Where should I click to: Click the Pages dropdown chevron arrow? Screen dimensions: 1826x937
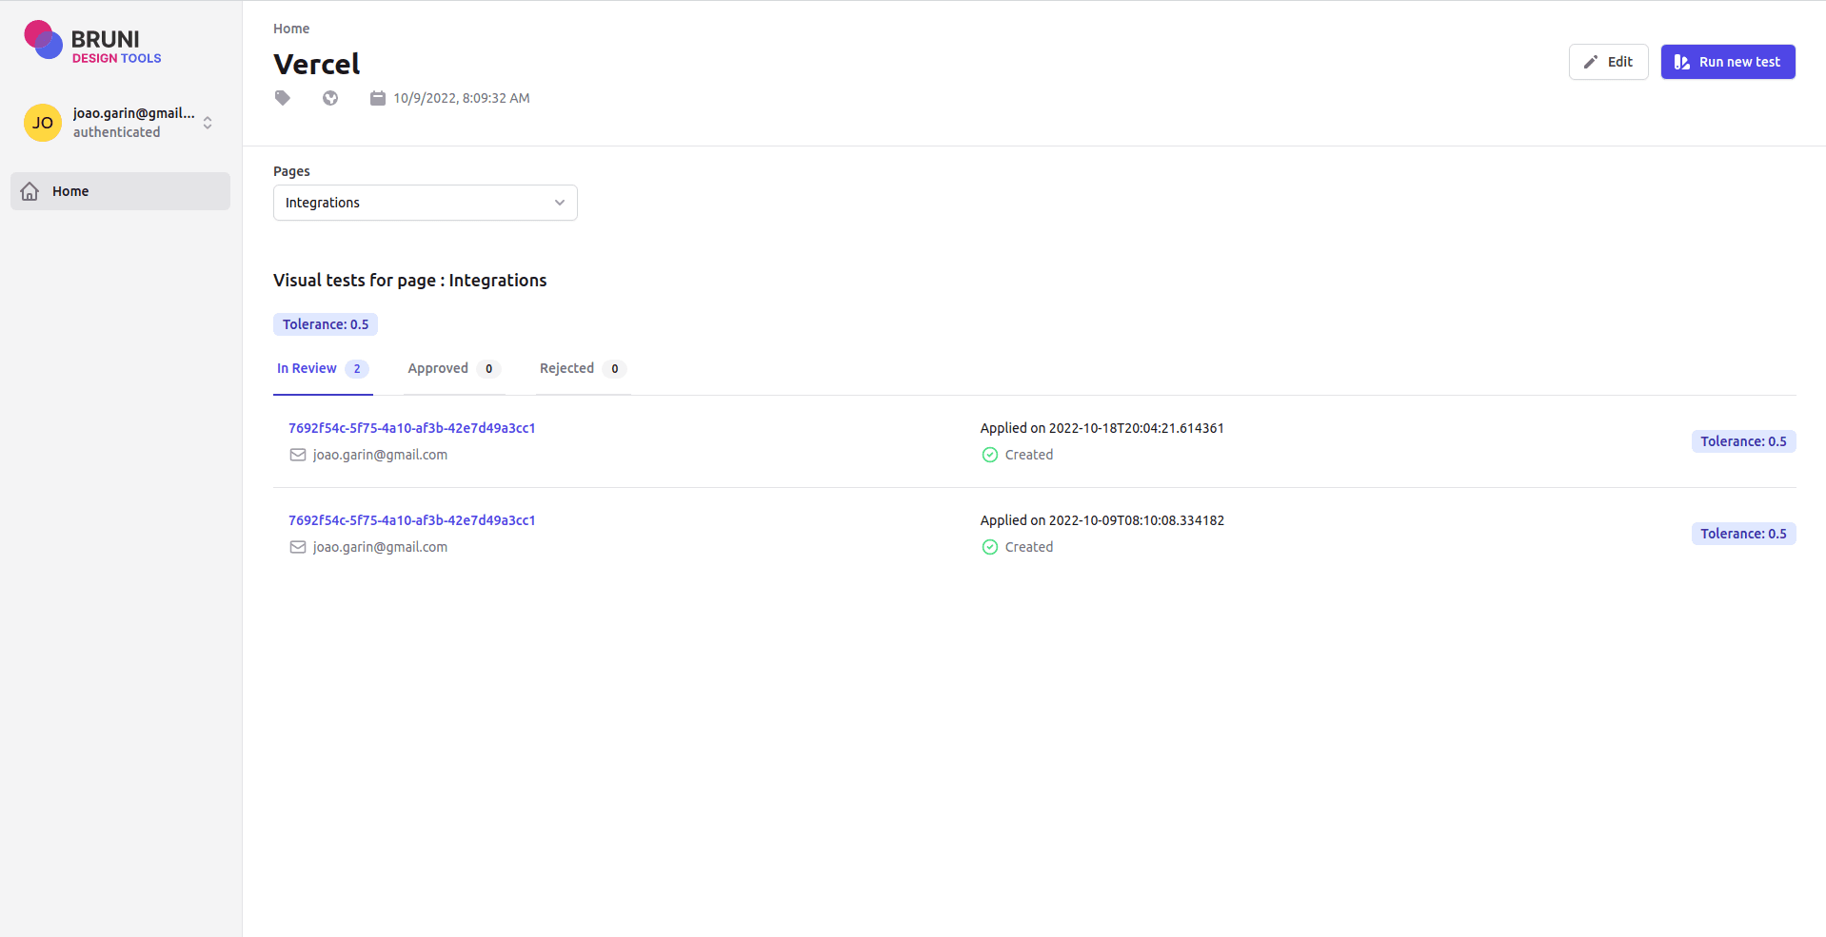click(x=560, y=203)
